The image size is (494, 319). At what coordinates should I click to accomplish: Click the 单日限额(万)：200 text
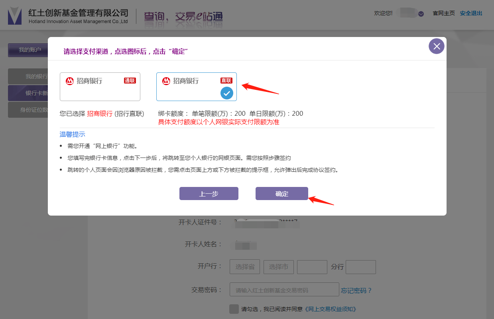pos(276,113)
